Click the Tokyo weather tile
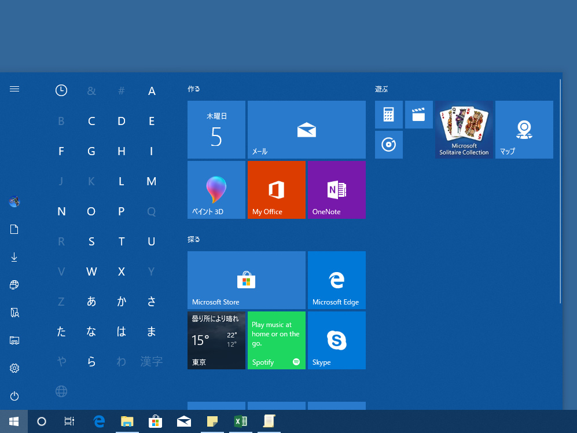577x433 pixels. [x=216, y=340]
